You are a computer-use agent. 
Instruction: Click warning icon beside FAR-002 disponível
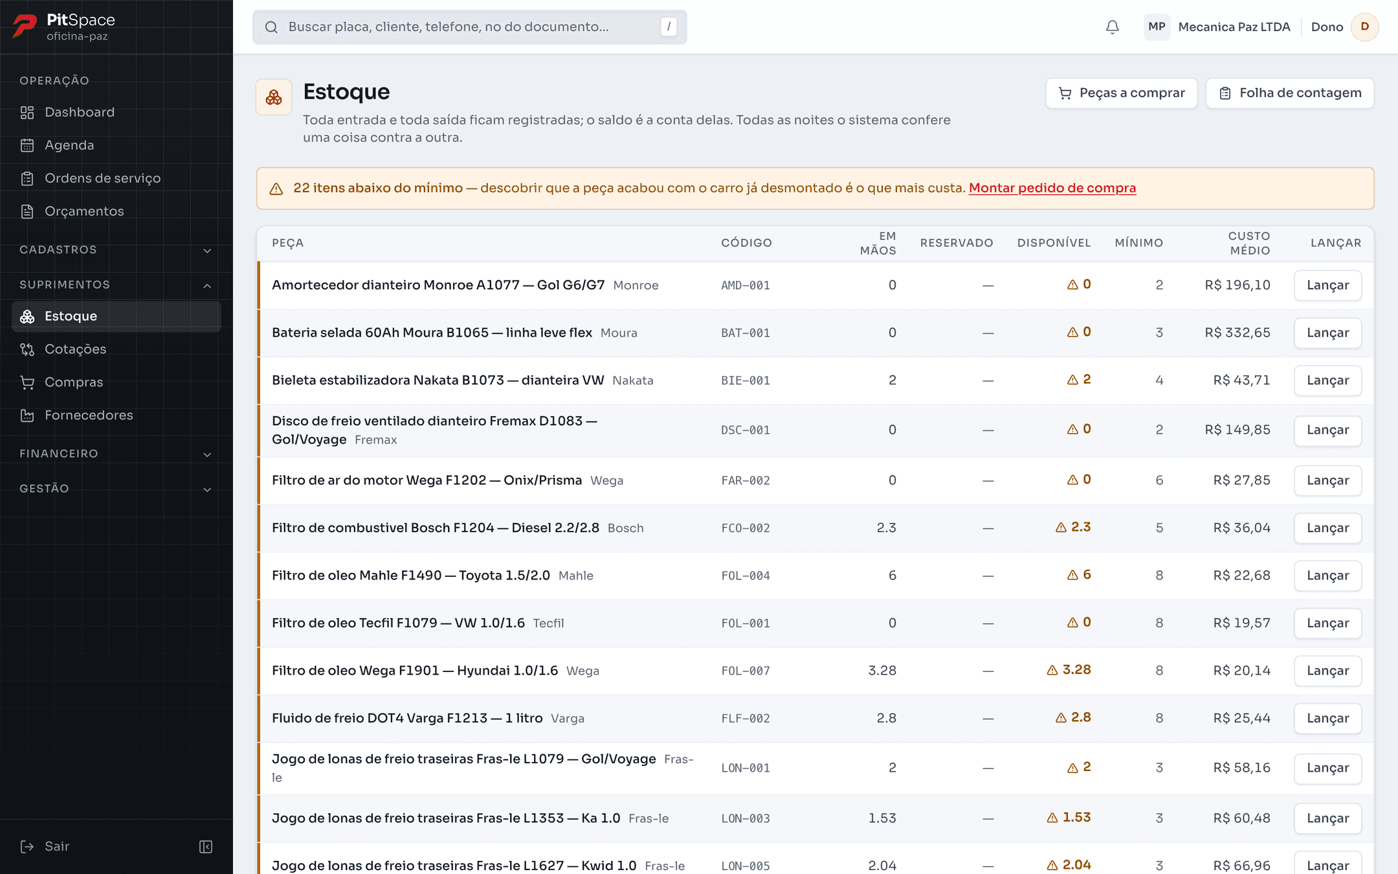click(x=1072, y=480)
